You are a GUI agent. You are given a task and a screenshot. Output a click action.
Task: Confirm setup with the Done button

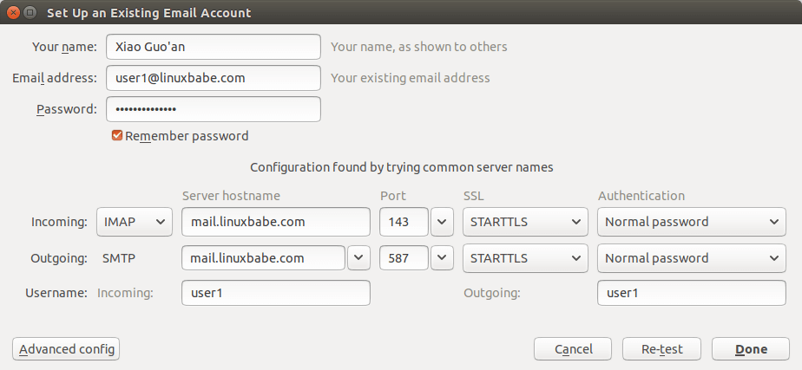point(750,349)
